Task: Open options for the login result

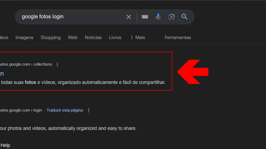Action: tap(89, 110)
